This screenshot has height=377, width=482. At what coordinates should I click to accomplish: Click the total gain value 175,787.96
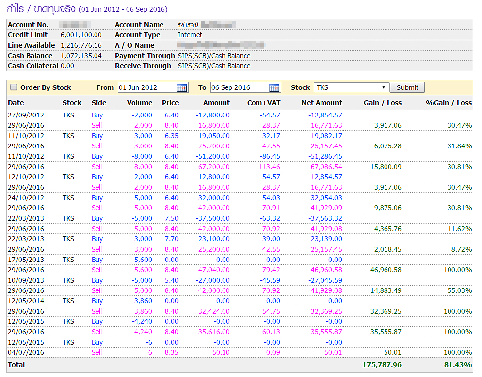(382, 365)
